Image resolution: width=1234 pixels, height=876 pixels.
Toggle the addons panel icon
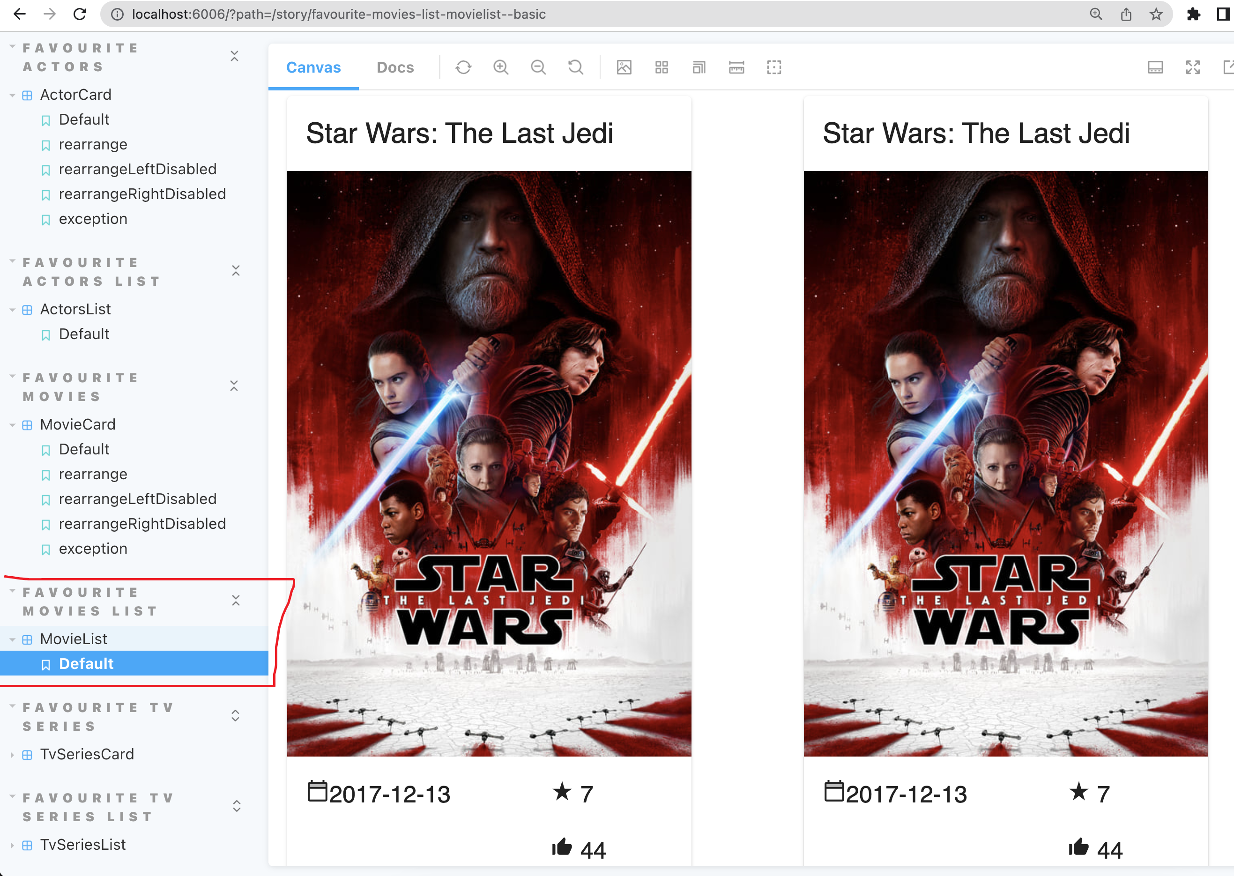(1155, 67)
